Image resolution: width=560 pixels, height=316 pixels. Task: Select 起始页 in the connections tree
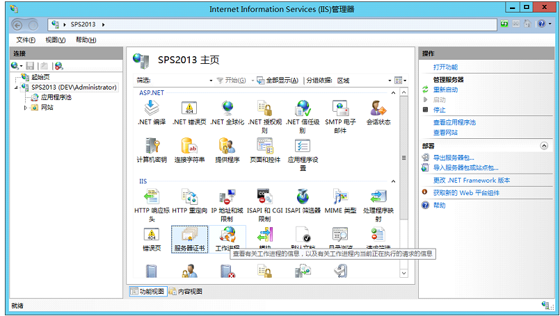point(40,77)
